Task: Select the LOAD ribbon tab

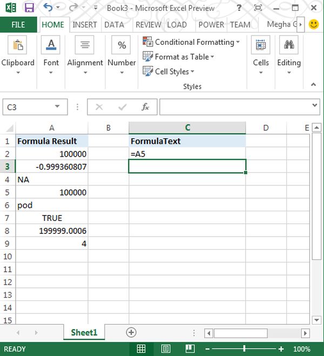Action: point(177,24)
